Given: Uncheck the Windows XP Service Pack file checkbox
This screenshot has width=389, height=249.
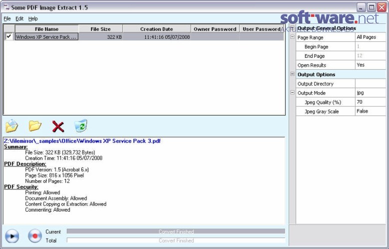Looking at the screenshot, I should 9,36.
